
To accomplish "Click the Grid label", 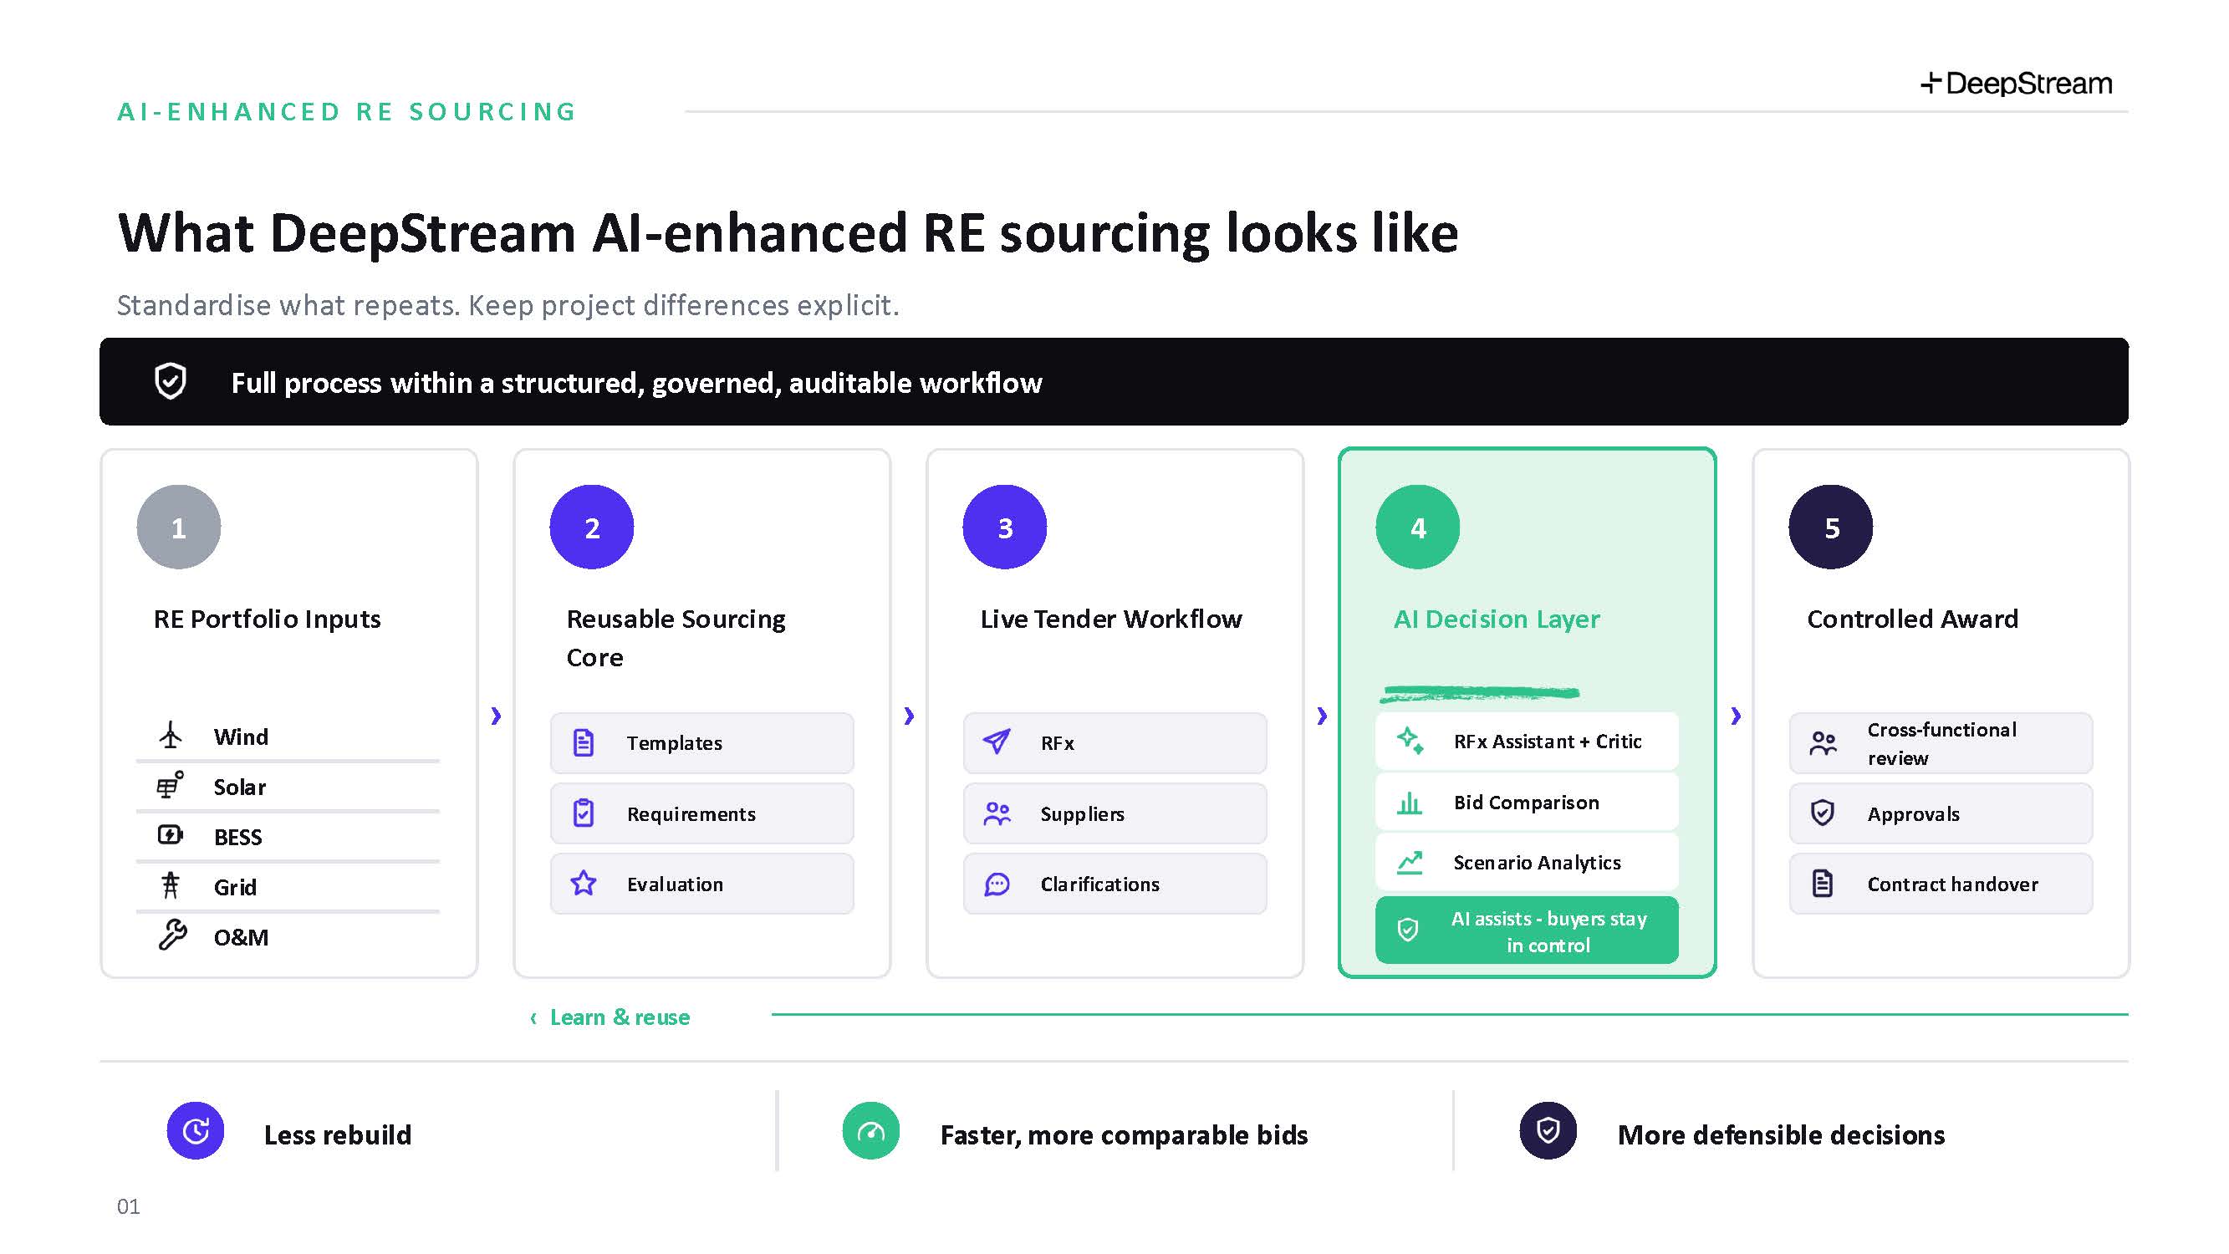I will (x=236, y=888).
